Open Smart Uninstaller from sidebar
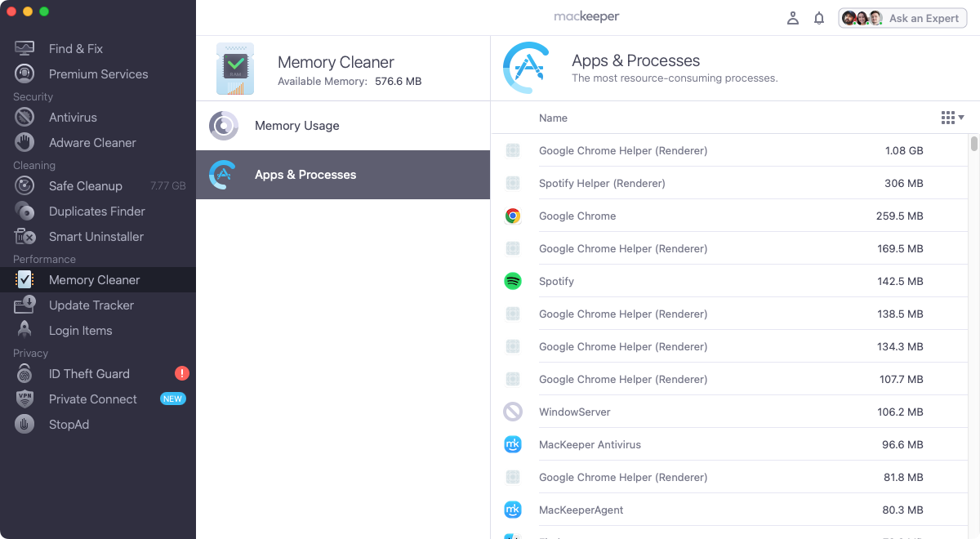980x539 pixels. coord(98,236)
